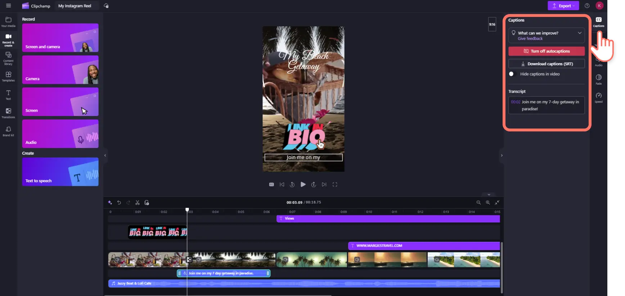Open the Transitions sidebar tab
Image resolution: width=625 pixels, height=296 pixels.
click(x=8, y=113)
